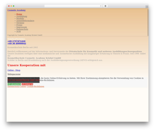Open the Modelle menu item

[x=20, y=19]
